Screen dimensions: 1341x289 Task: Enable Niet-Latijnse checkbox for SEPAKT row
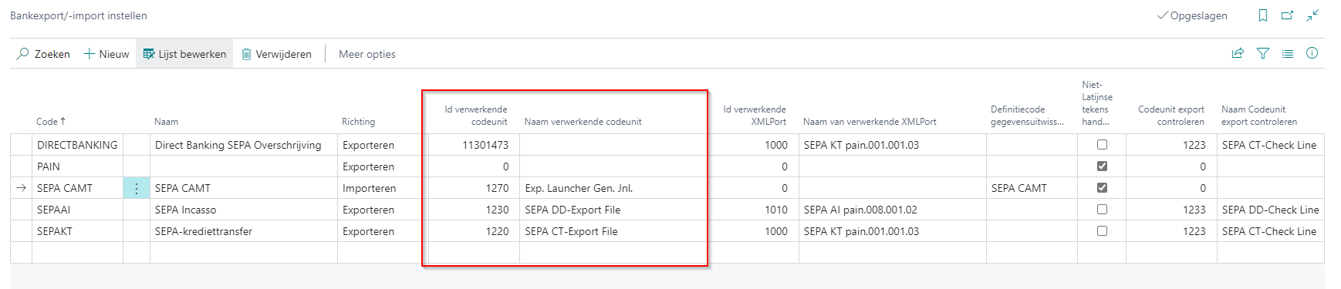1102,231
